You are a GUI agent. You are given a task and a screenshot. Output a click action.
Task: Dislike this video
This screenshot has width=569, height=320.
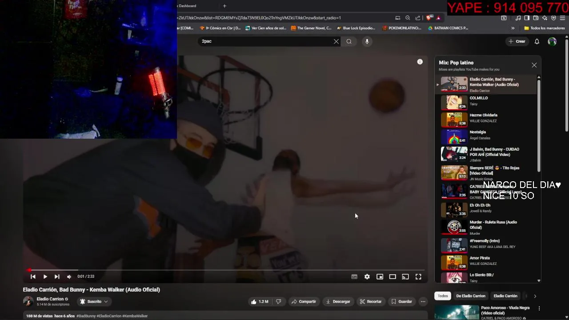tap(278, 301)
